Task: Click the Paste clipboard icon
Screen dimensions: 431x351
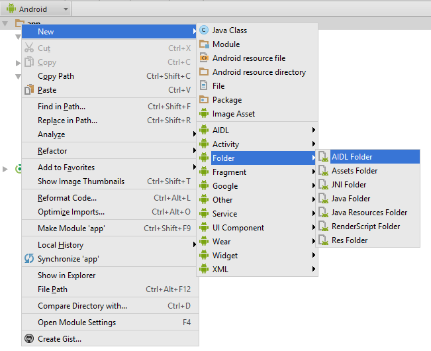Action: tap(28, 90)
